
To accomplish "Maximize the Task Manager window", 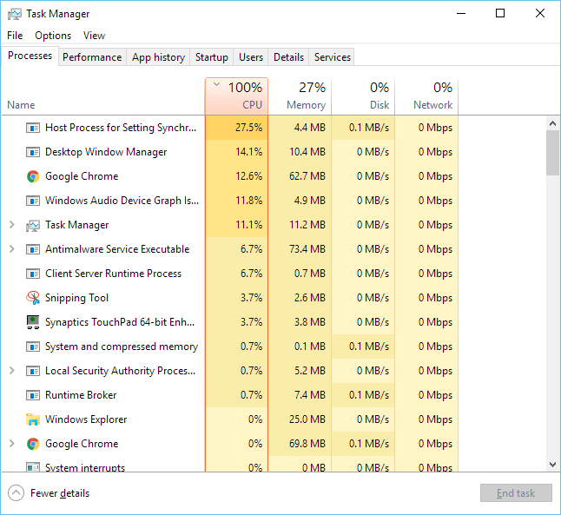I will click(x=500, y=14).
